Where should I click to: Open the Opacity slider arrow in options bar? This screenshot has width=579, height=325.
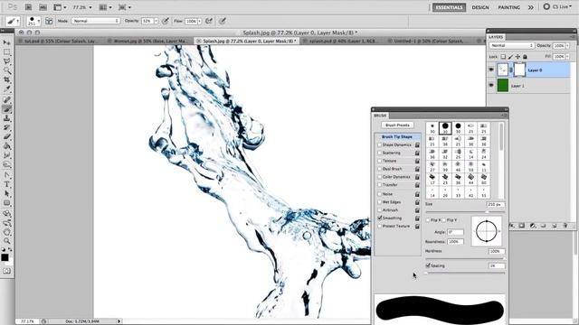pyautogui.click(x=156, y=22)
